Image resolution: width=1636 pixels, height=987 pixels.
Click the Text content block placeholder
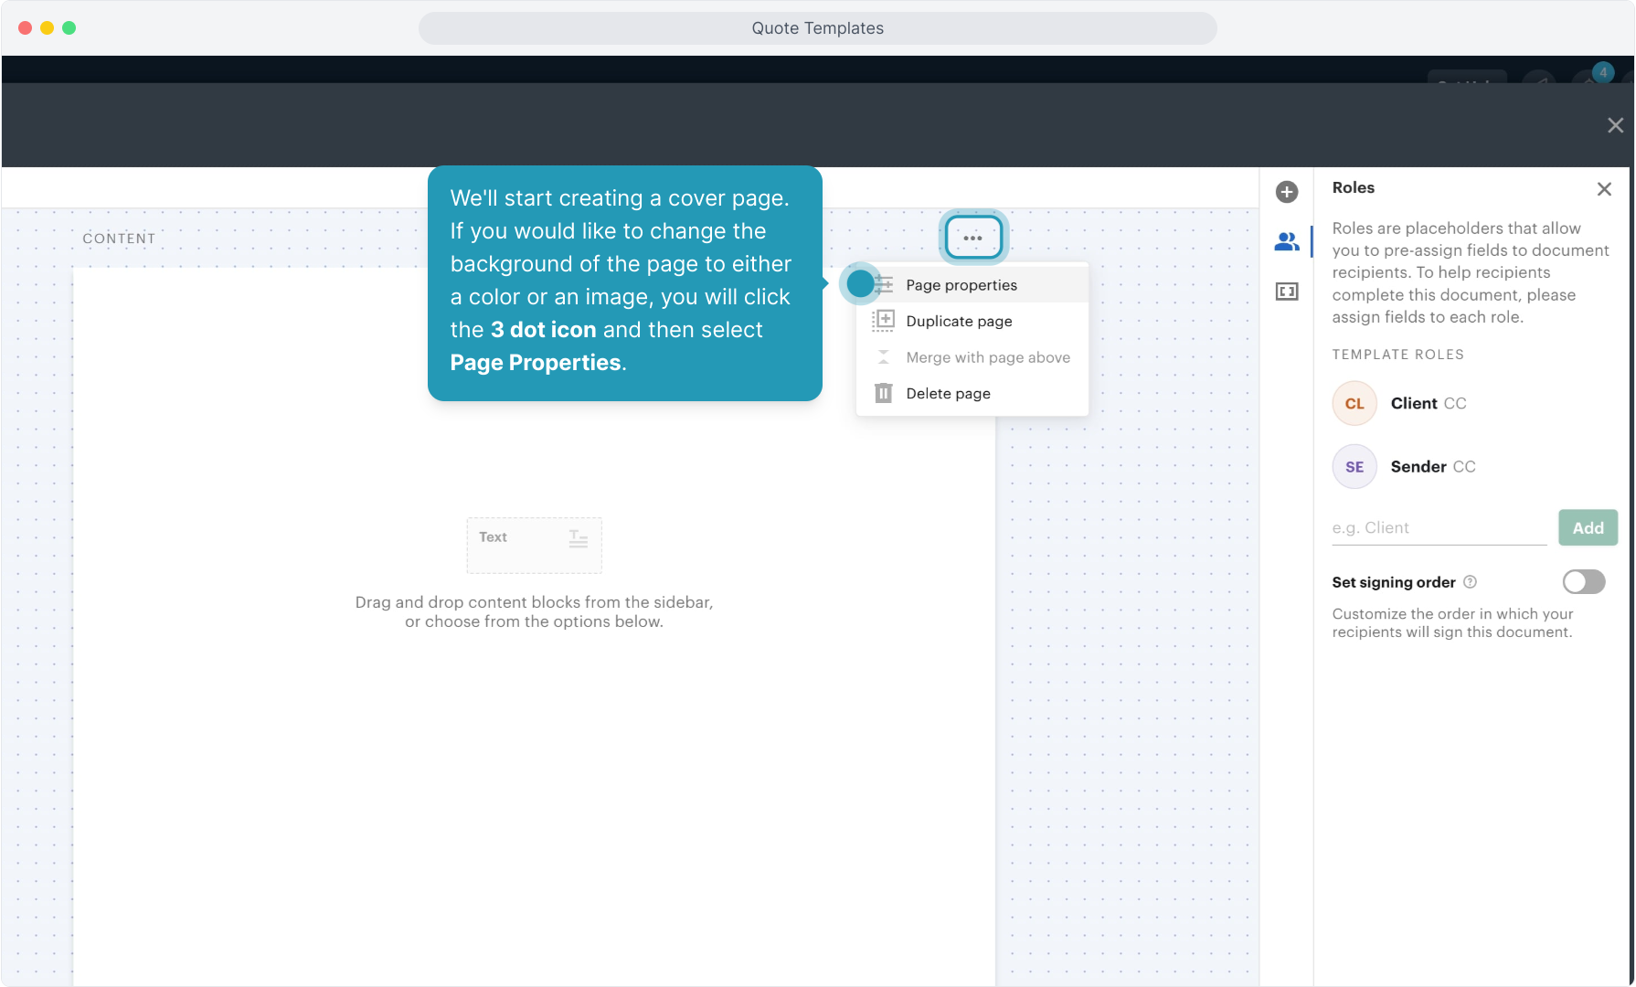(x=534, y=545)
